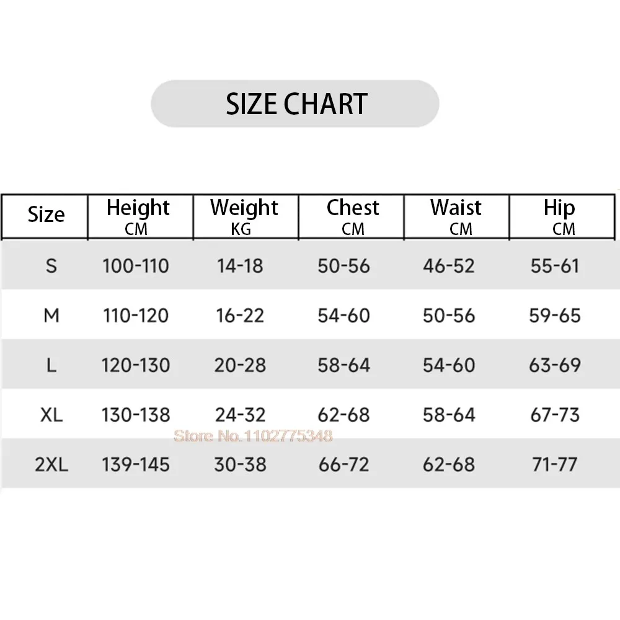Select waist value 58-64 for size XL
This screenshot has height=620, width=620.
[x=449, y=415]
